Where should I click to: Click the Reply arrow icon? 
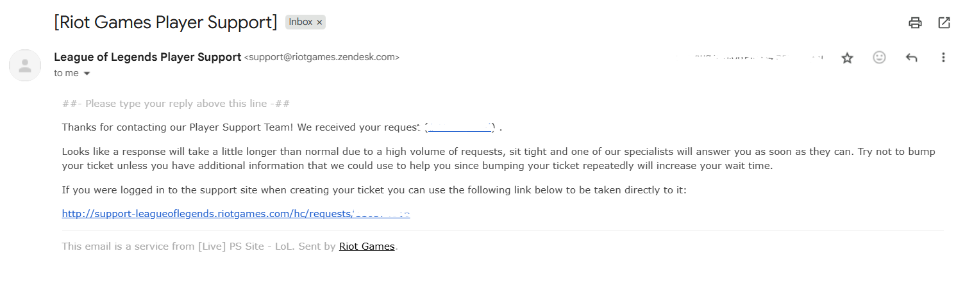pos(911,58)
